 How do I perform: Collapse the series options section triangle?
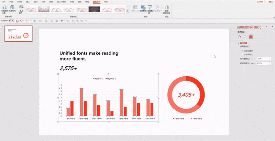tap(239, 43)
